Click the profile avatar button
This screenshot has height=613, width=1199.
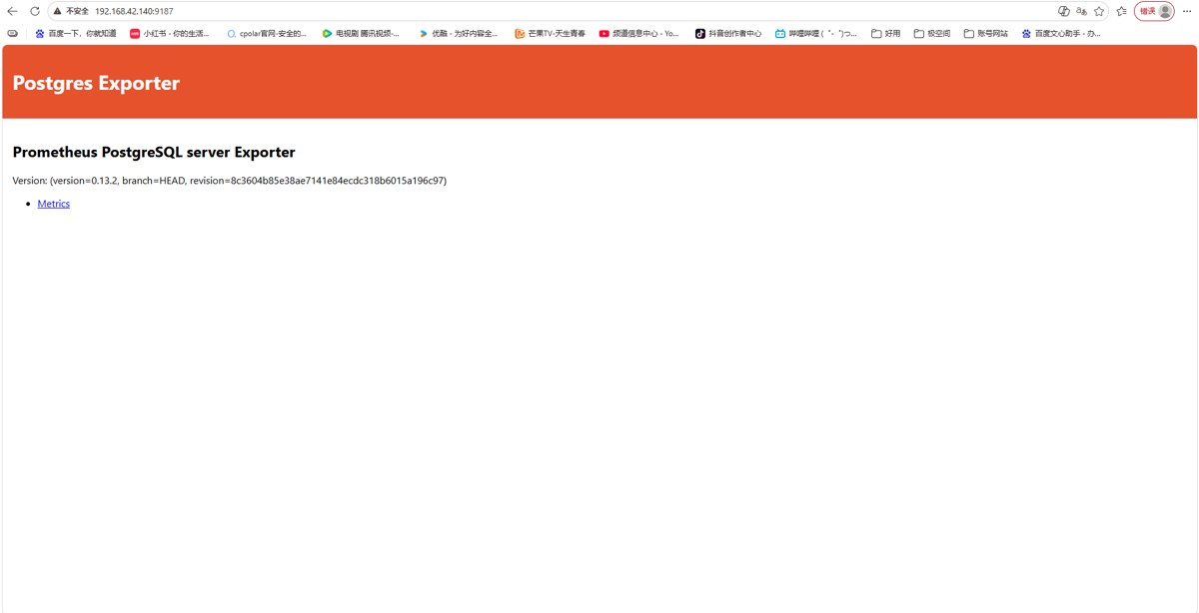pos(1155,11)
